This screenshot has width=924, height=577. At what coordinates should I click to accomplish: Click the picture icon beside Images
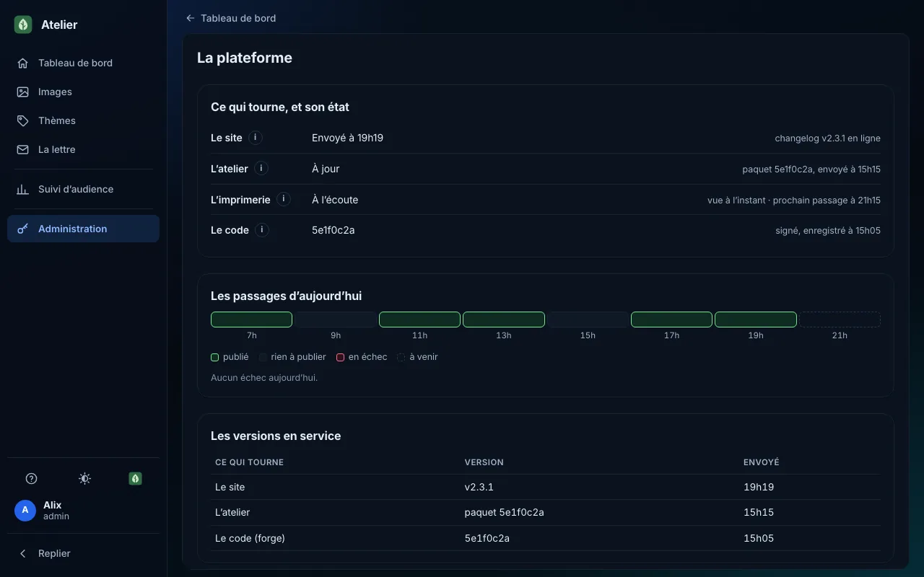point(23,92)
